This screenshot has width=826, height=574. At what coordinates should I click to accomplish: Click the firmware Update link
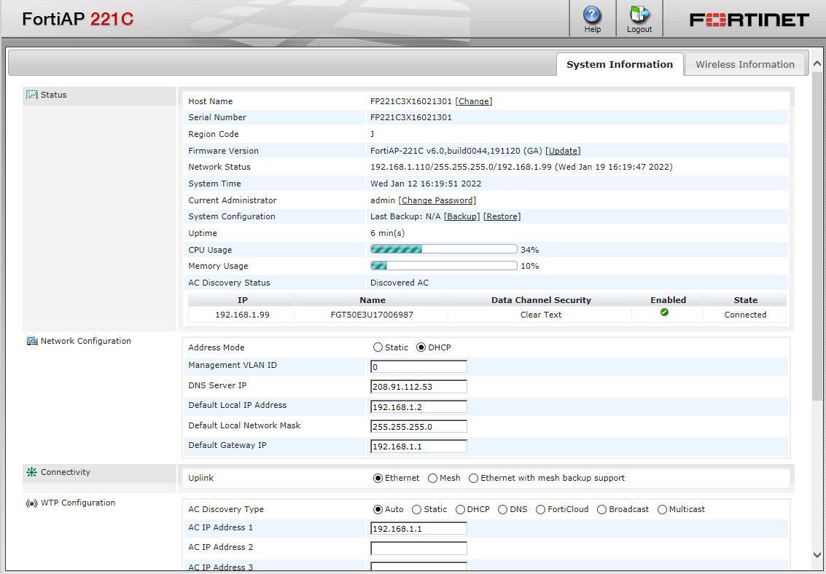click(564, 151)
